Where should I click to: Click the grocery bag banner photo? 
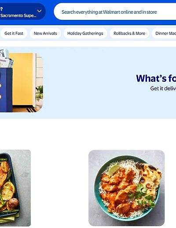point(22,81)
